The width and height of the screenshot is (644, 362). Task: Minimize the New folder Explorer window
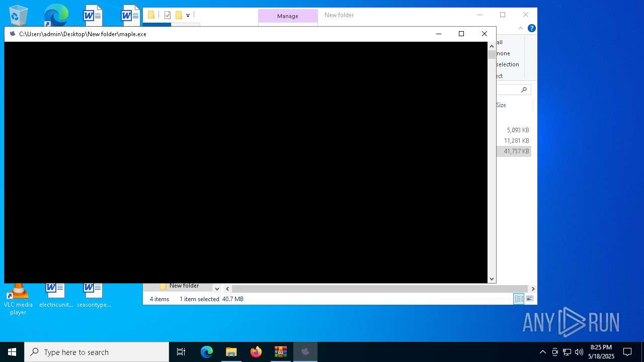479,15
